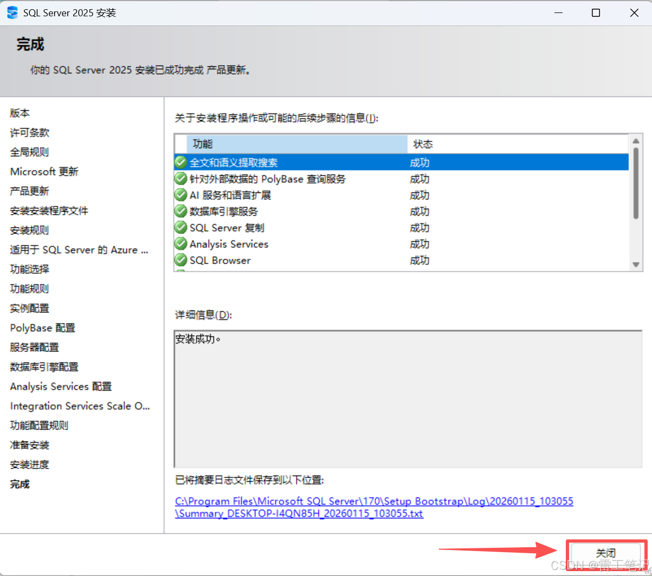Click the 数据库引擎配置 step
The width and height of the screenshot is (652, 576).
pyautogui.click(x=44, y=367)
